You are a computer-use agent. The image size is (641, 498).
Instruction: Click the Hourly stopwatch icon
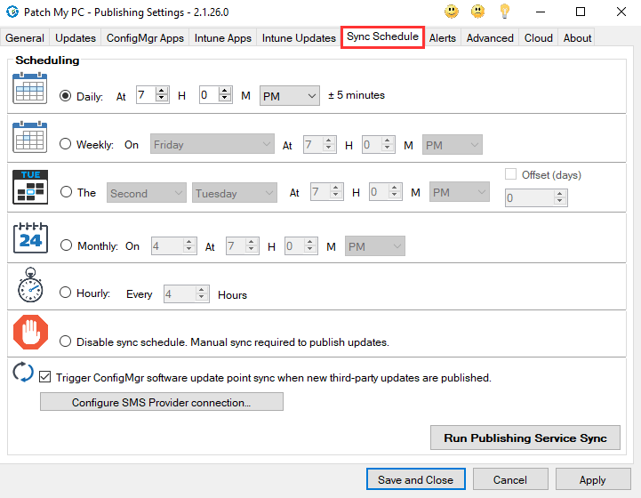click(x=30, y=285)
